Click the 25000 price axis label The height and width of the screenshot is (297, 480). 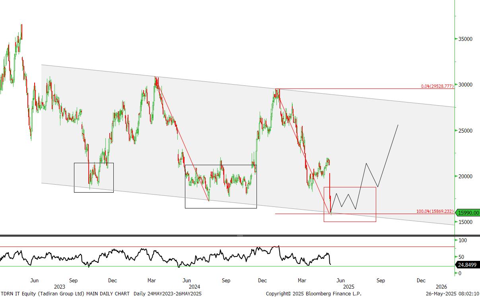[465, 131]
